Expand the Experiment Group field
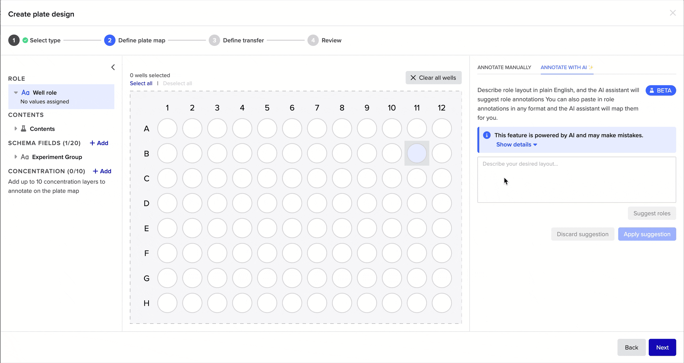 [x=16, y=157]
